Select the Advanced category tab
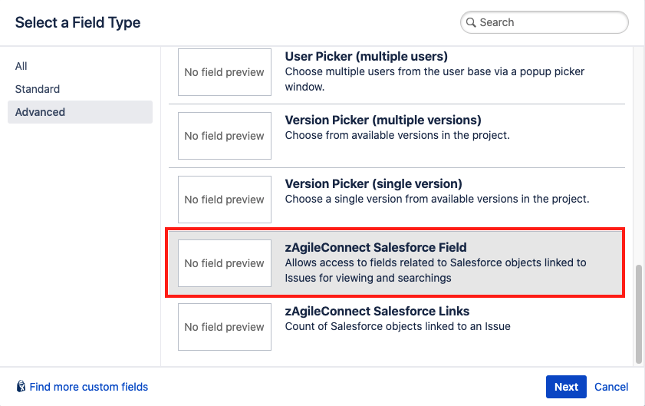This screenshot has width=645, height=406. click(40, 112)
